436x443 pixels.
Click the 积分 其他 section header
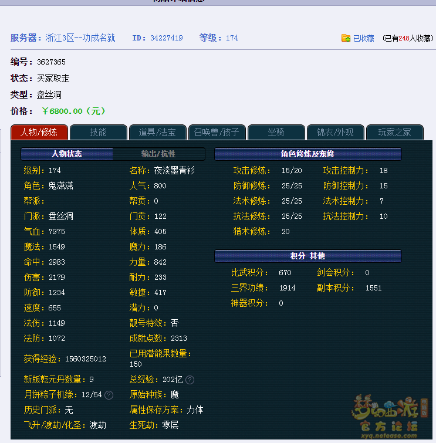tap(307, 256)
